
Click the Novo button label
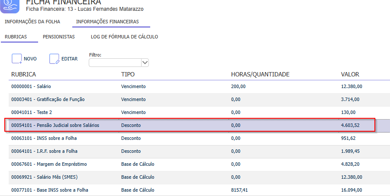[30, 59]
